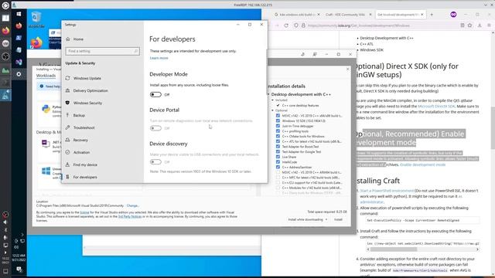Image resolution: width=495 pixels, height=278 pixels.
Task: Open Troubleshoot settings page
Action: (84, 127)
